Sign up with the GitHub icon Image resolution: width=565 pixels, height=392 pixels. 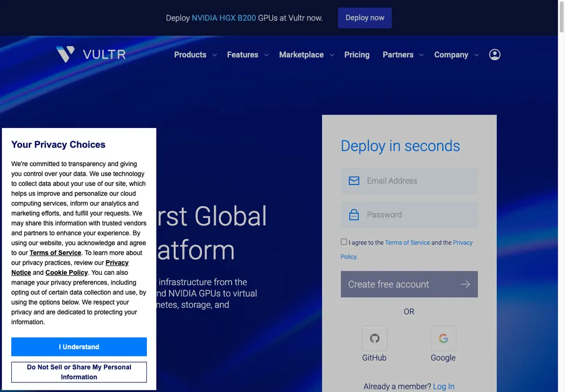tap(374, 339)
